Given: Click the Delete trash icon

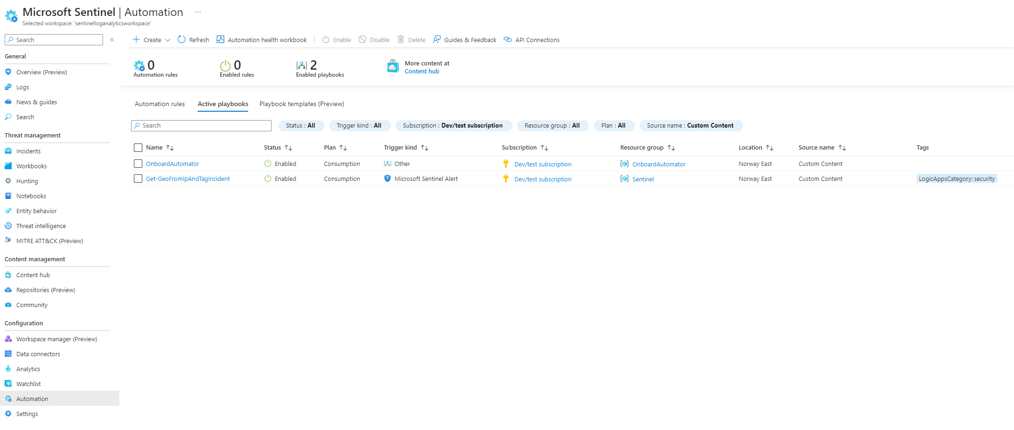Looking at the screenshot, I should coord(401,40).
